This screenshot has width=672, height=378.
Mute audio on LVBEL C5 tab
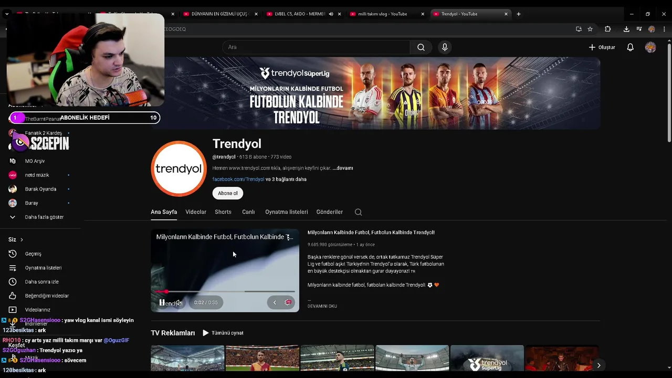point(331,14)
